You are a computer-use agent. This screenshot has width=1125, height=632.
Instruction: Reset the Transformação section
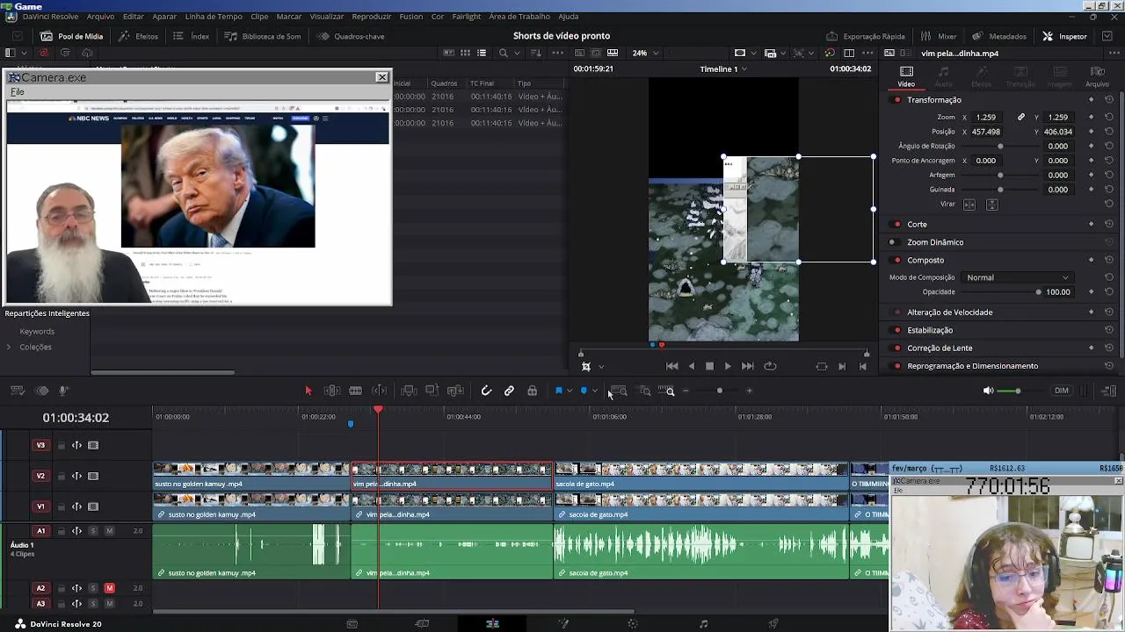1109,100
